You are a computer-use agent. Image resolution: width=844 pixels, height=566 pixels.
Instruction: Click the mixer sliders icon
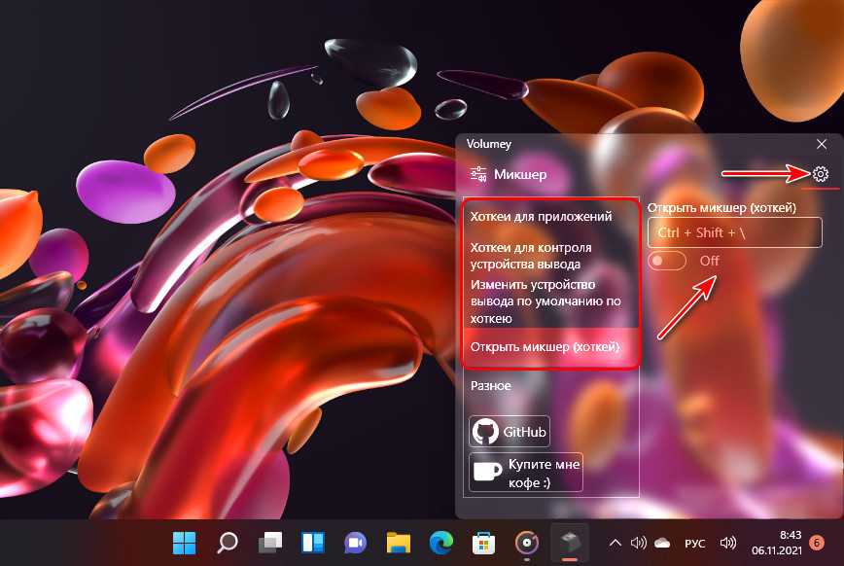[x=477, y=174]
